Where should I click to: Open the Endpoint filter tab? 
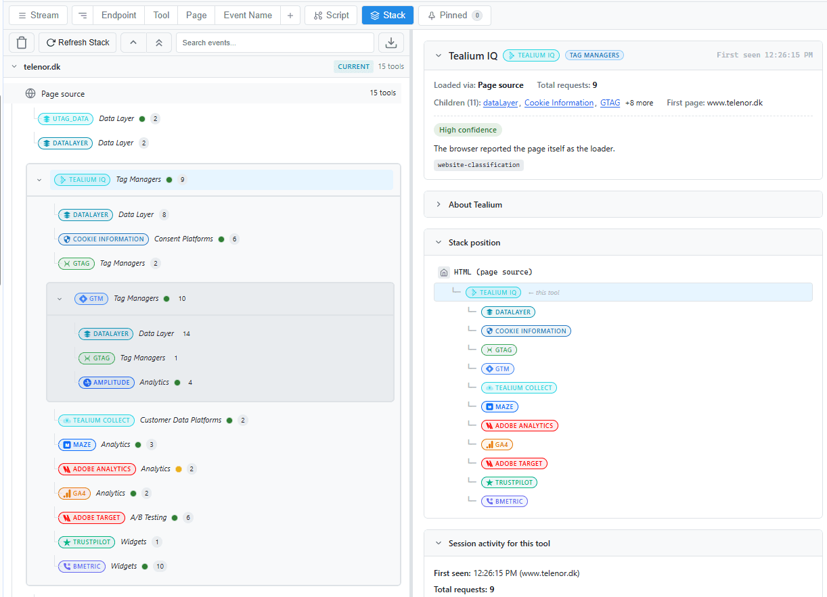coord(119,15)
